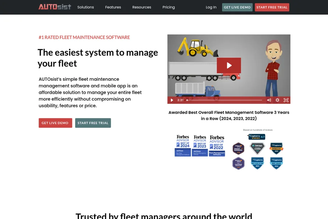
Task: Click the '2:31' video duration label
Action: point(180,100)
